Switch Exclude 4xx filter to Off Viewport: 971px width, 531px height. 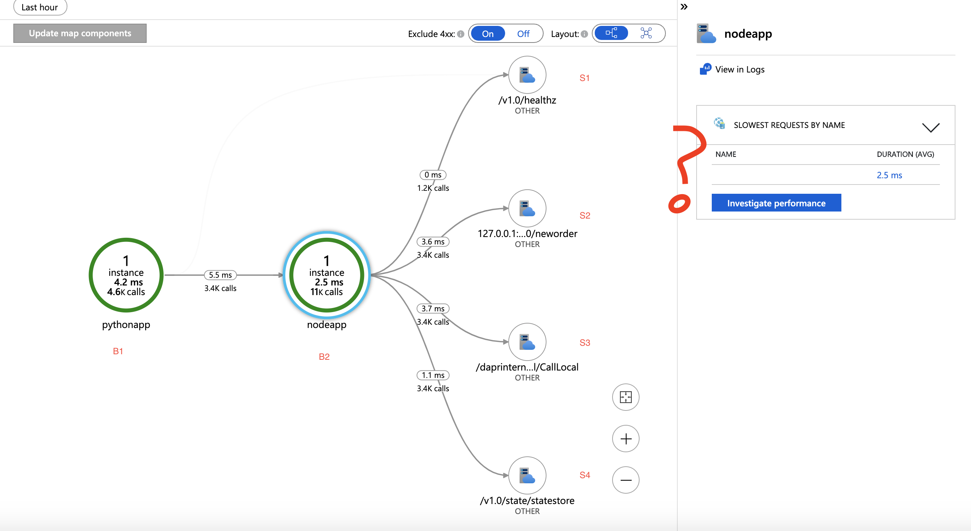523,34
